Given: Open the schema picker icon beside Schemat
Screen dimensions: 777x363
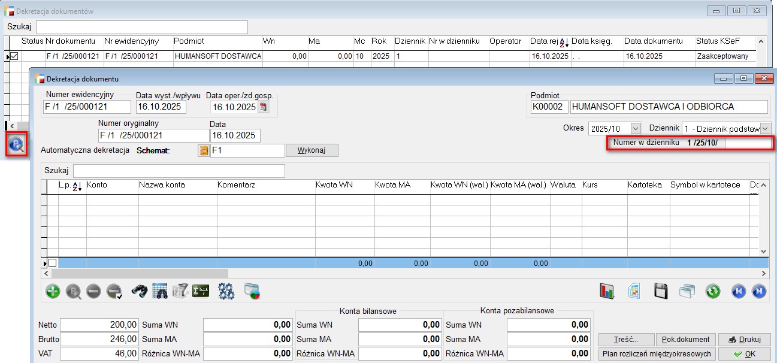Looking at the screenshot, I should [x=204, y=150].
